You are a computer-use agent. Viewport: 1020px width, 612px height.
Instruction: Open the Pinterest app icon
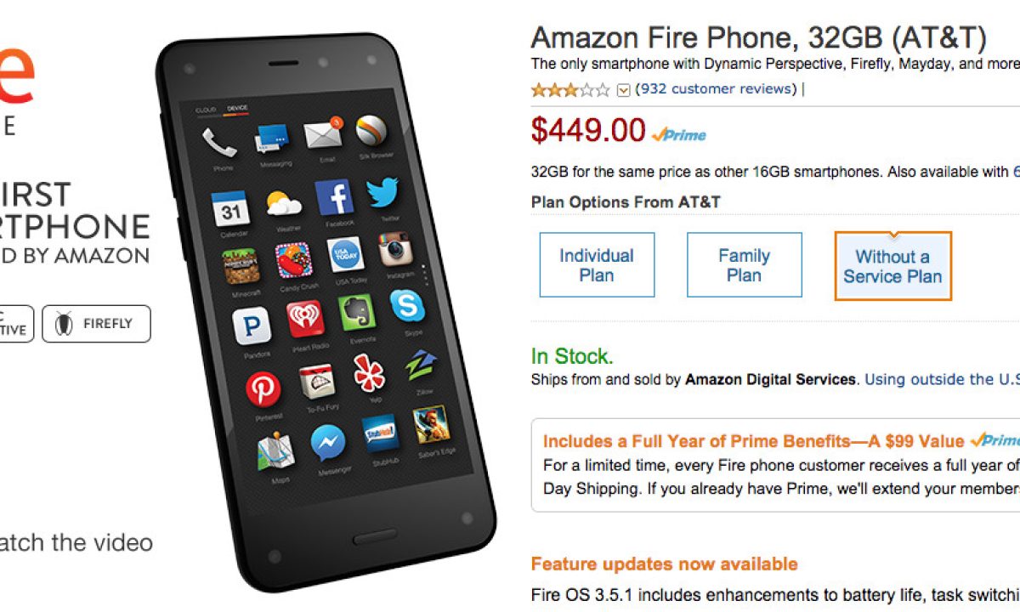point(263,388)
